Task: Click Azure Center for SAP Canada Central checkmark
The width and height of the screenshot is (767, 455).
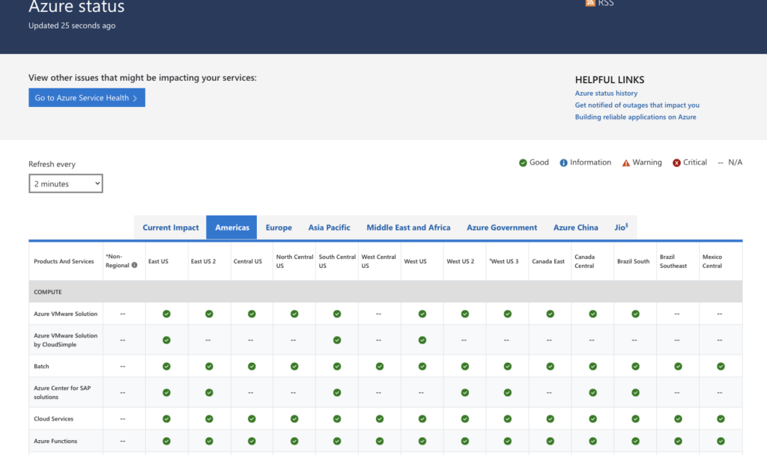Action: coord(593,392)
